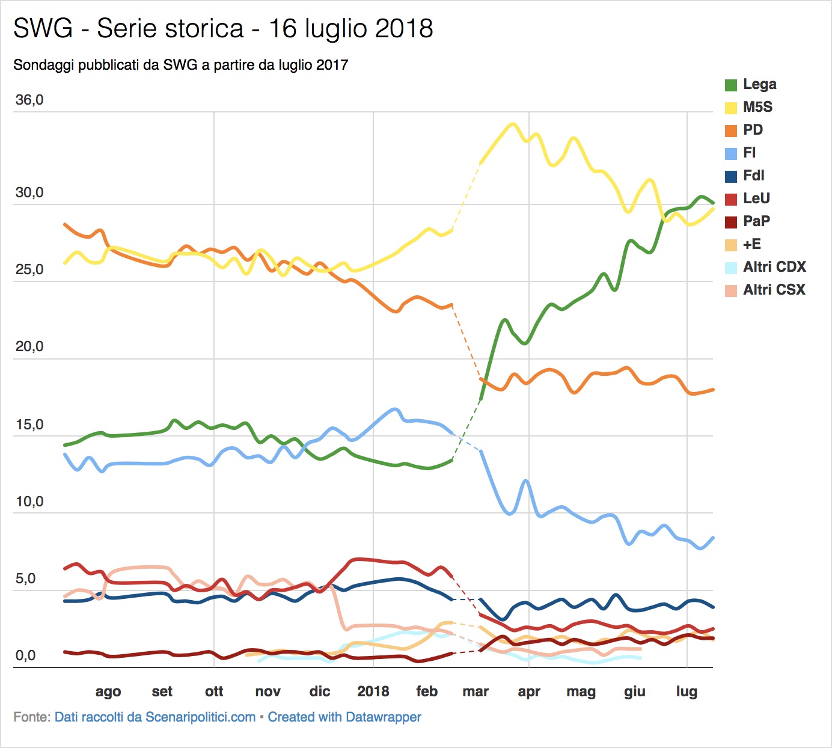The image size is (832, 748).
Task: Click the dark blue FdI legend swatch
Action: tap(731, 176)
